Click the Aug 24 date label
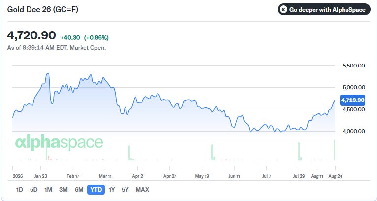Screen dimensions: 377x201 coord(335,176)
